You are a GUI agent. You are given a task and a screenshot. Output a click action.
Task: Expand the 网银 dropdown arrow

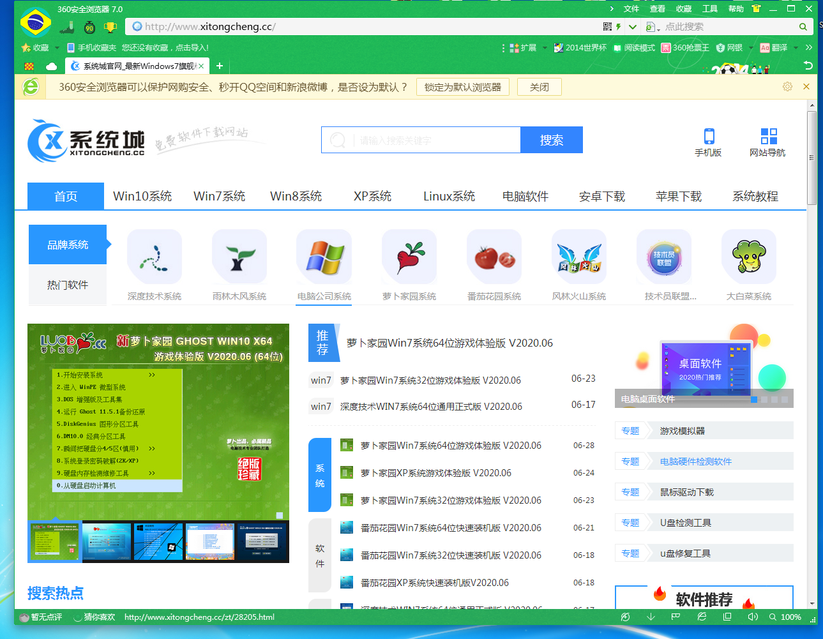click(x=751, y=48)
